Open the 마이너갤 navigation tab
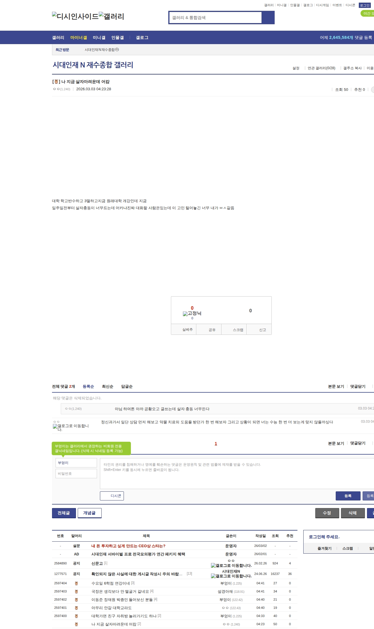 tap(79, 37)
